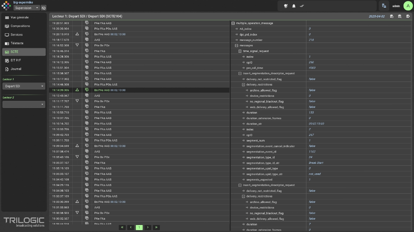Click the double checkmark acknowledge icon
The width and height of the screenshot is (414, 232).
(x=302, y=6)
